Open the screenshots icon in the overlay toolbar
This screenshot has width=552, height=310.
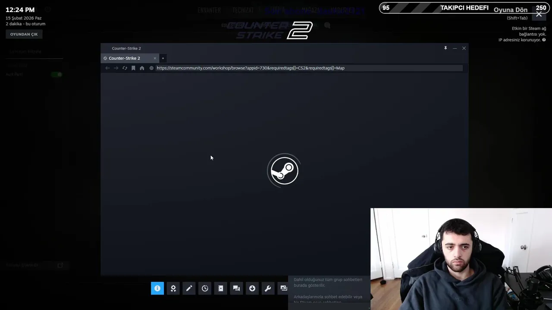pos(283,288)
